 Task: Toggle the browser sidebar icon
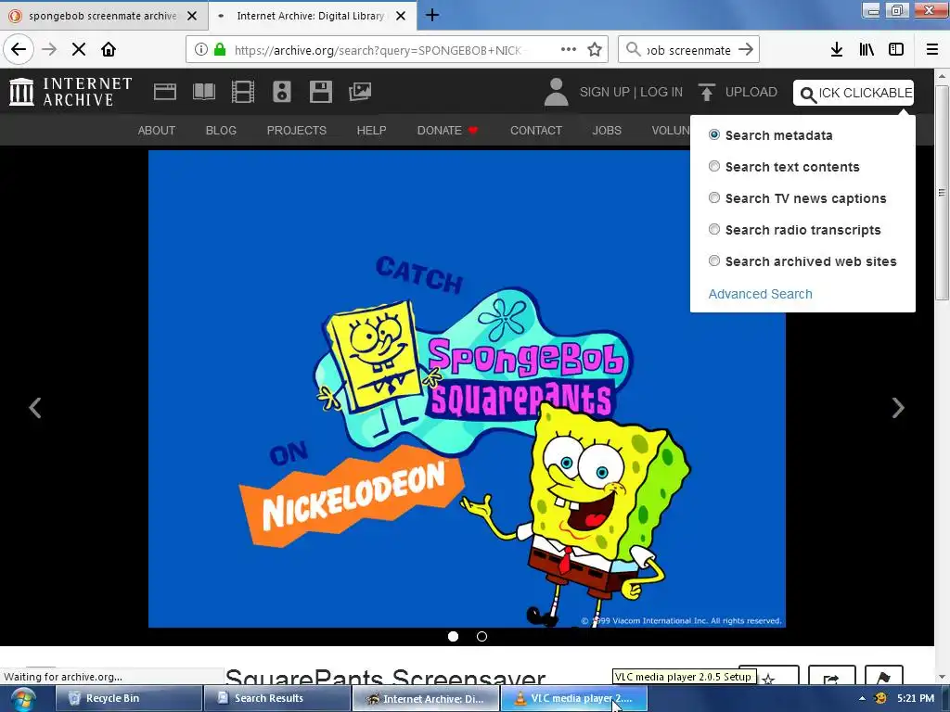click(896, 50)
